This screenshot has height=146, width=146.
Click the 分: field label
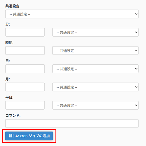pos(8,24)
